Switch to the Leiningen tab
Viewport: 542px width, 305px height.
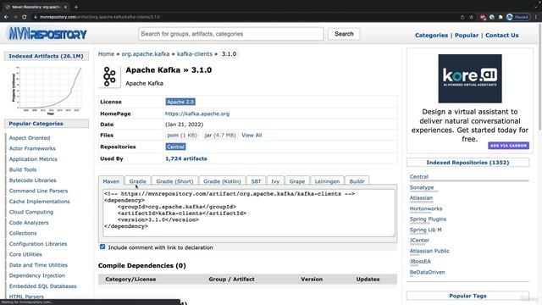(x=327, y=181)
